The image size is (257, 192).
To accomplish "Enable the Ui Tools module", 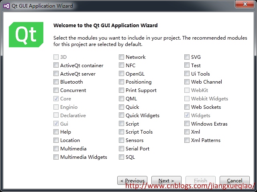I will point(187,74).
